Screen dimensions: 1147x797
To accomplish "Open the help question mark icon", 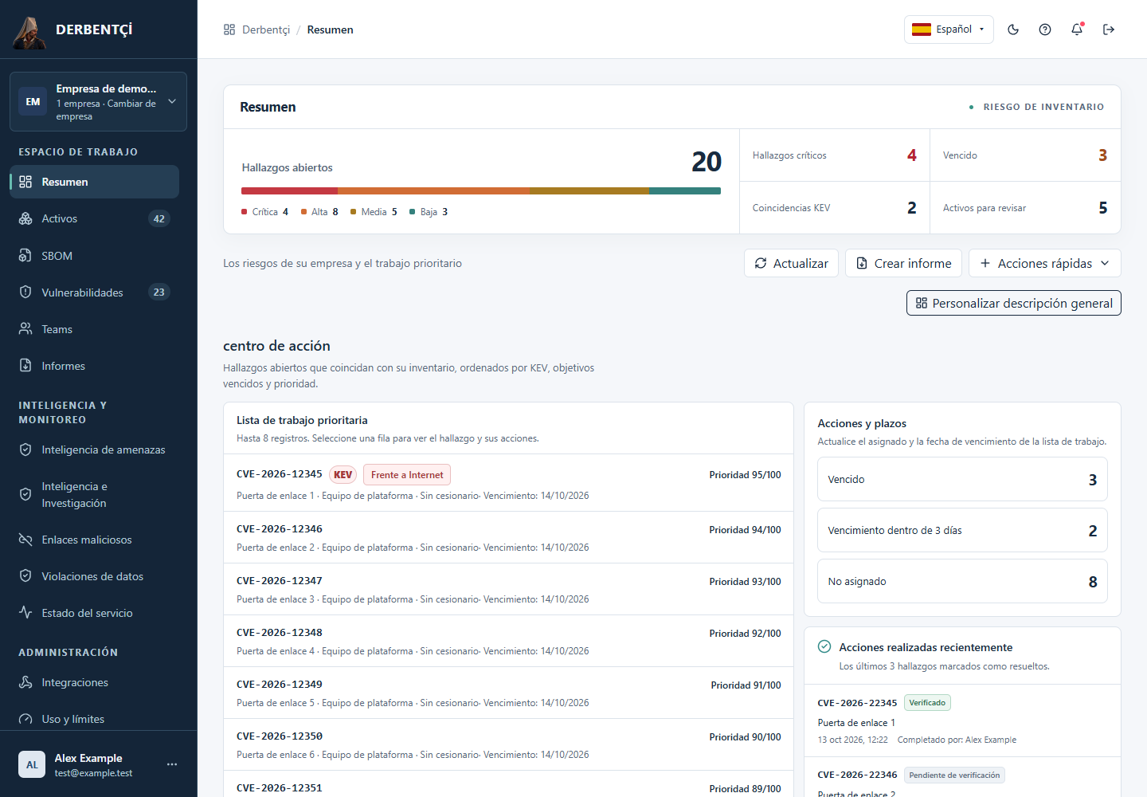I will [1045, 29].
